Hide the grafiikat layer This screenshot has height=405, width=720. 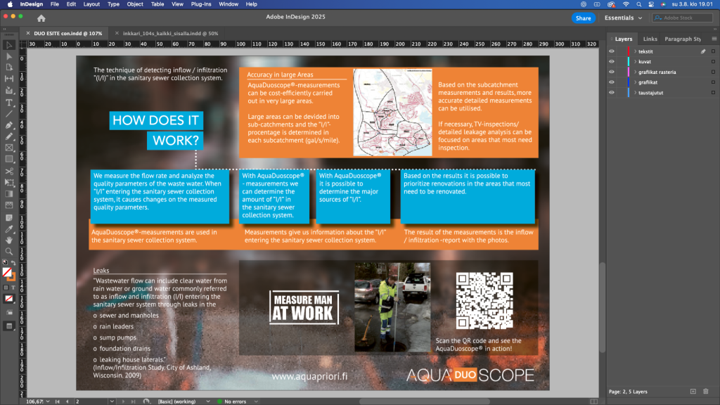(x=612, y=82)
